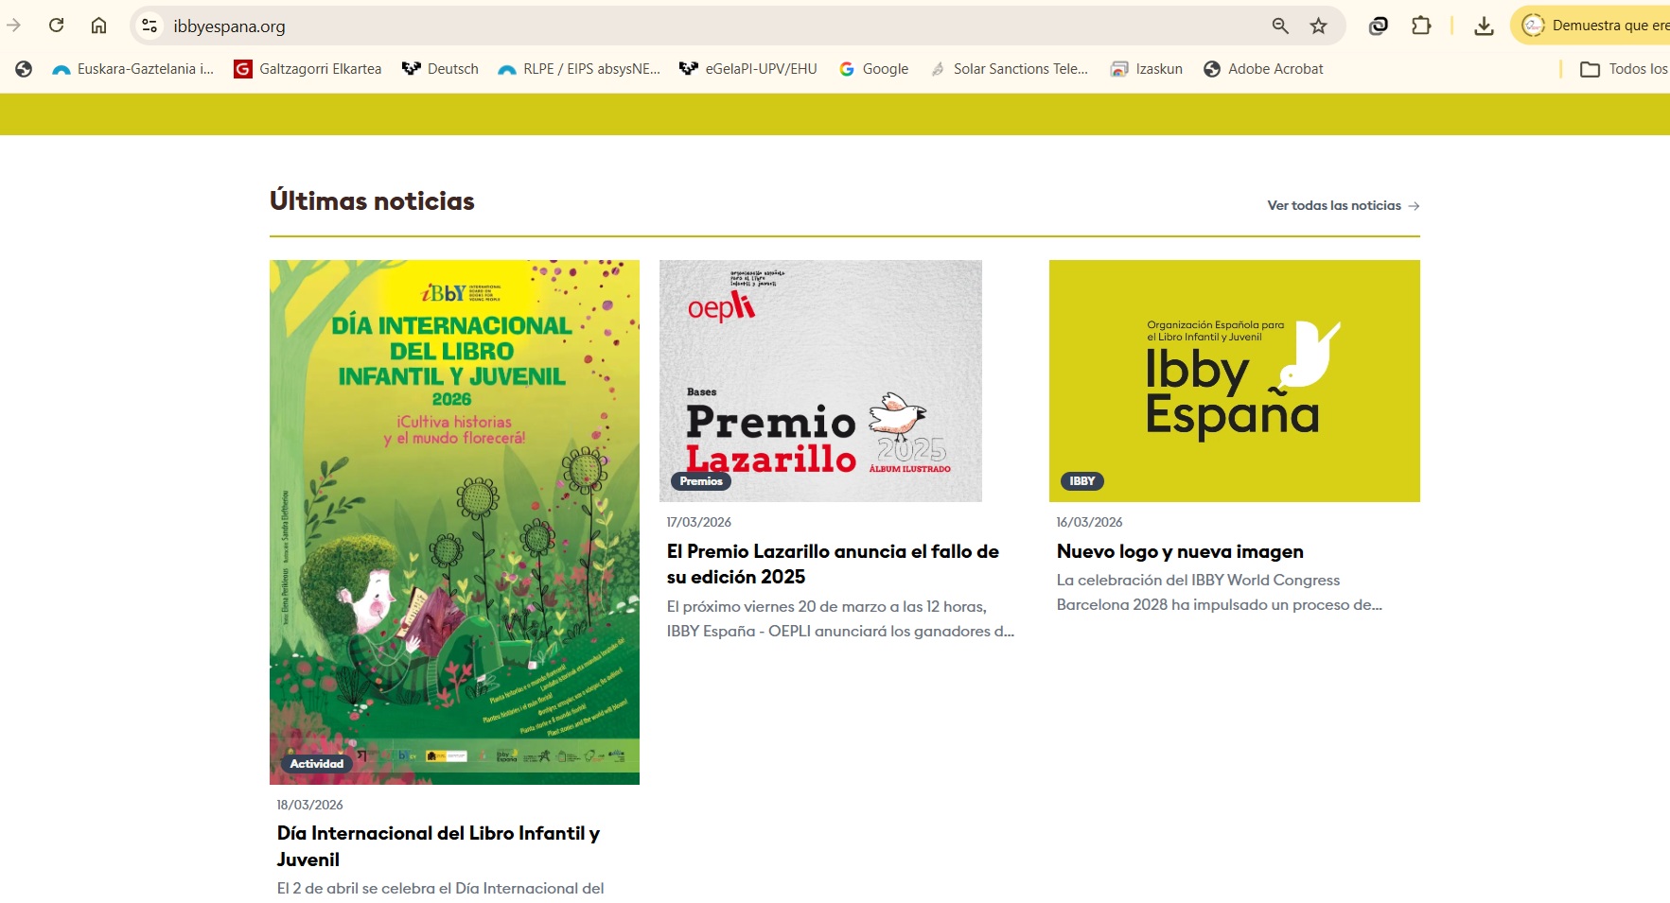
Task: Open the Todos los marcadores folder
Action: click(x=1624, y=69)
